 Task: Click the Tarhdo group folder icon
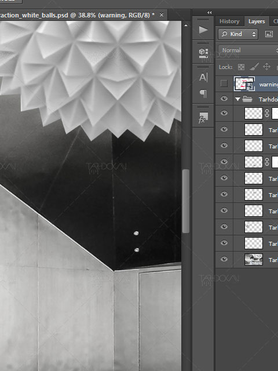pyautogui.click(x=247, y=99)
